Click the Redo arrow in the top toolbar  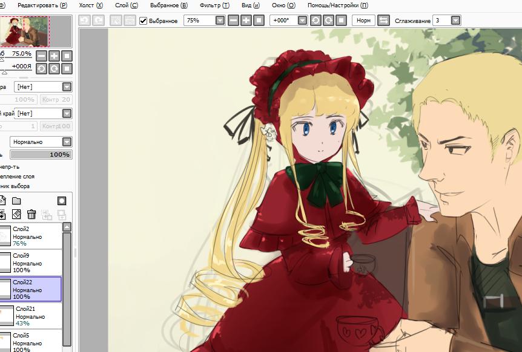99,21
